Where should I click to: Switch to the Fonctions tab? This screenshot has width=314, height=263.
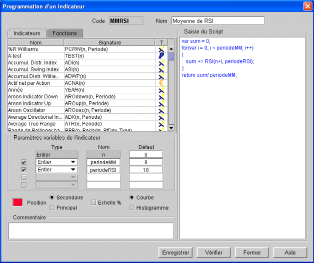coord(64,33)
